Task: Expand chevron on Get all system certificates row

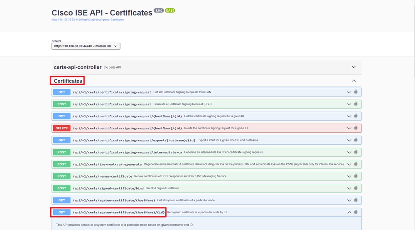Action: click(349, 200)
